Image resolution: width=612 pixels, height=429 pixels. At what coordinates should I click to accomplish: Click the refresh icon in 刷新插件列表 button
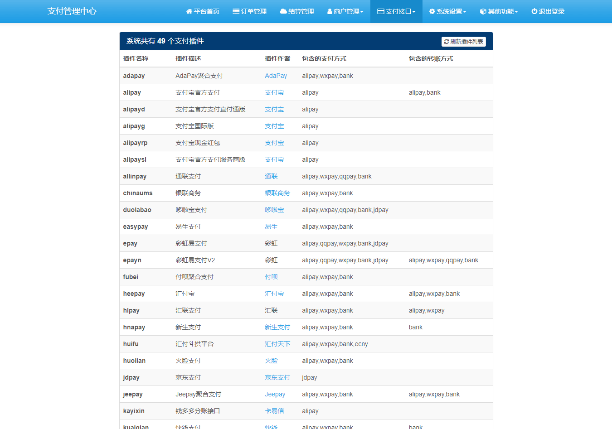pyautogui.click(x=447, y=42)
